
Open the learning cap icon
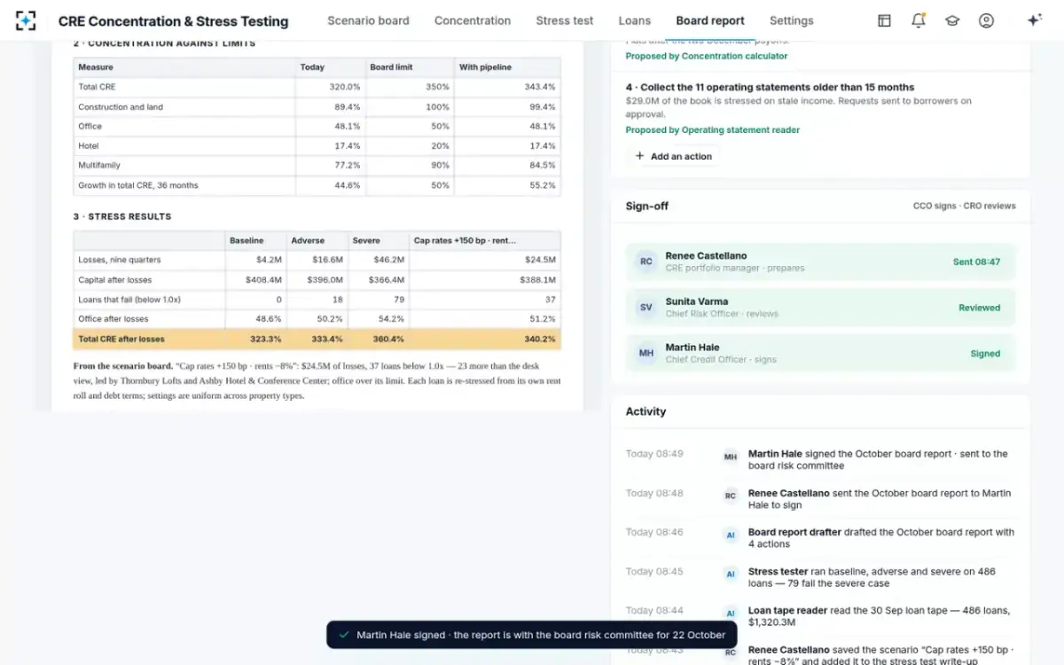(x=952, y=20)
